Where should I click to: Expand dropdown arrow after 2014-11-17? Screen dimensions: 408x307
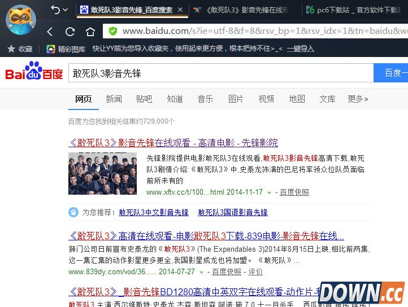click(x=270, y=192)
